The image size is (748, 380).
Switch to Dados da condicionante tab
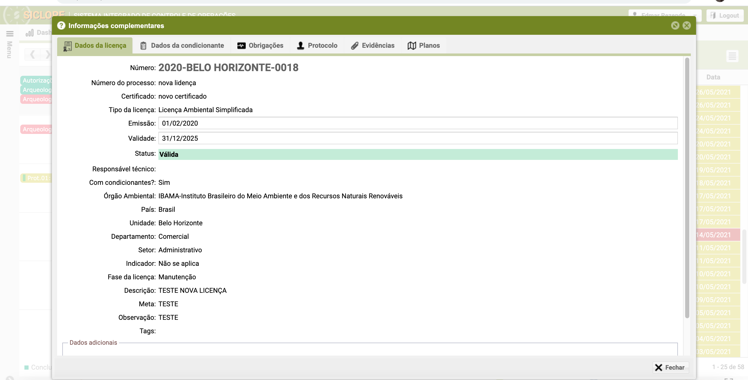tap(182, 46)
